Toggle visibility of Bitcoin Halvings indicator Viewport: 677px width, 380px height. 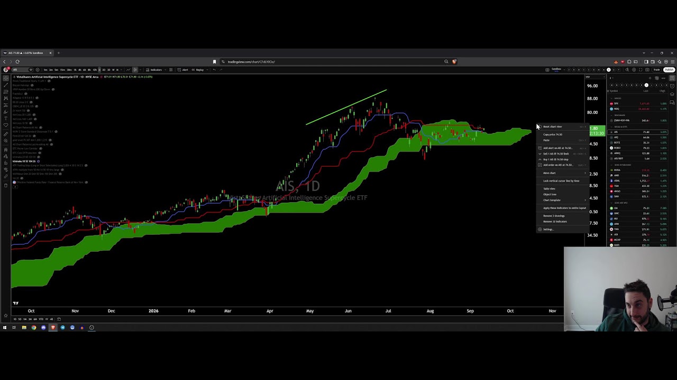tap(32, 85)
